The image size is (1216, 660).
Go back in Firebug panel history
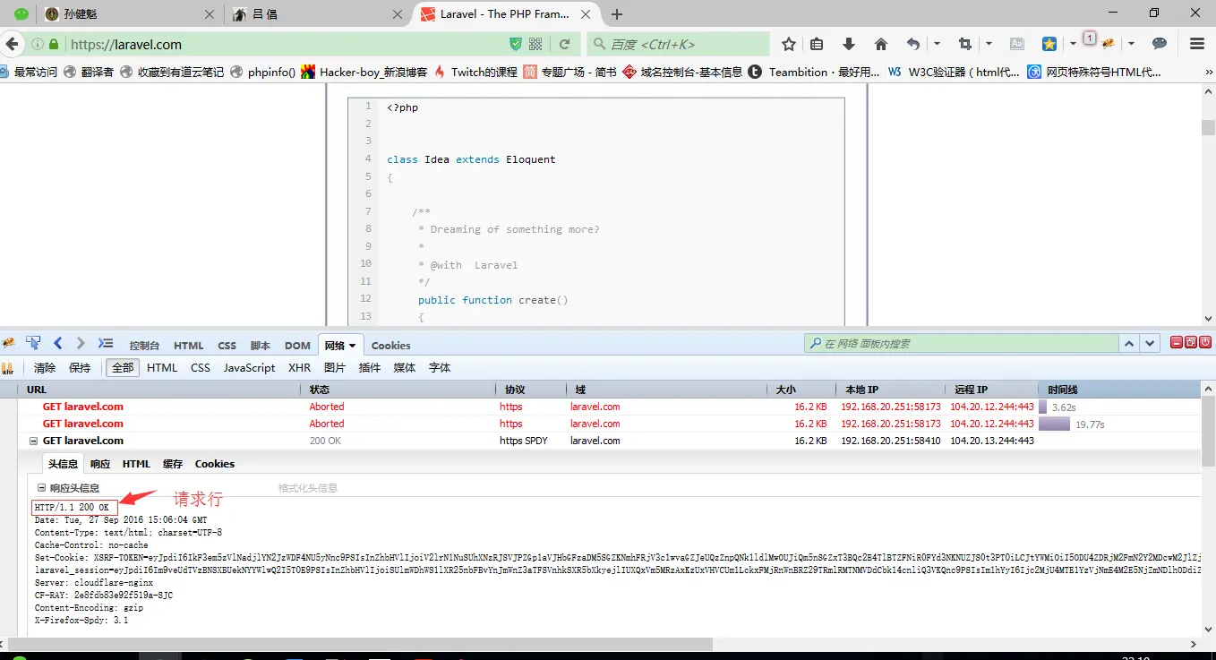coord(57,344)
